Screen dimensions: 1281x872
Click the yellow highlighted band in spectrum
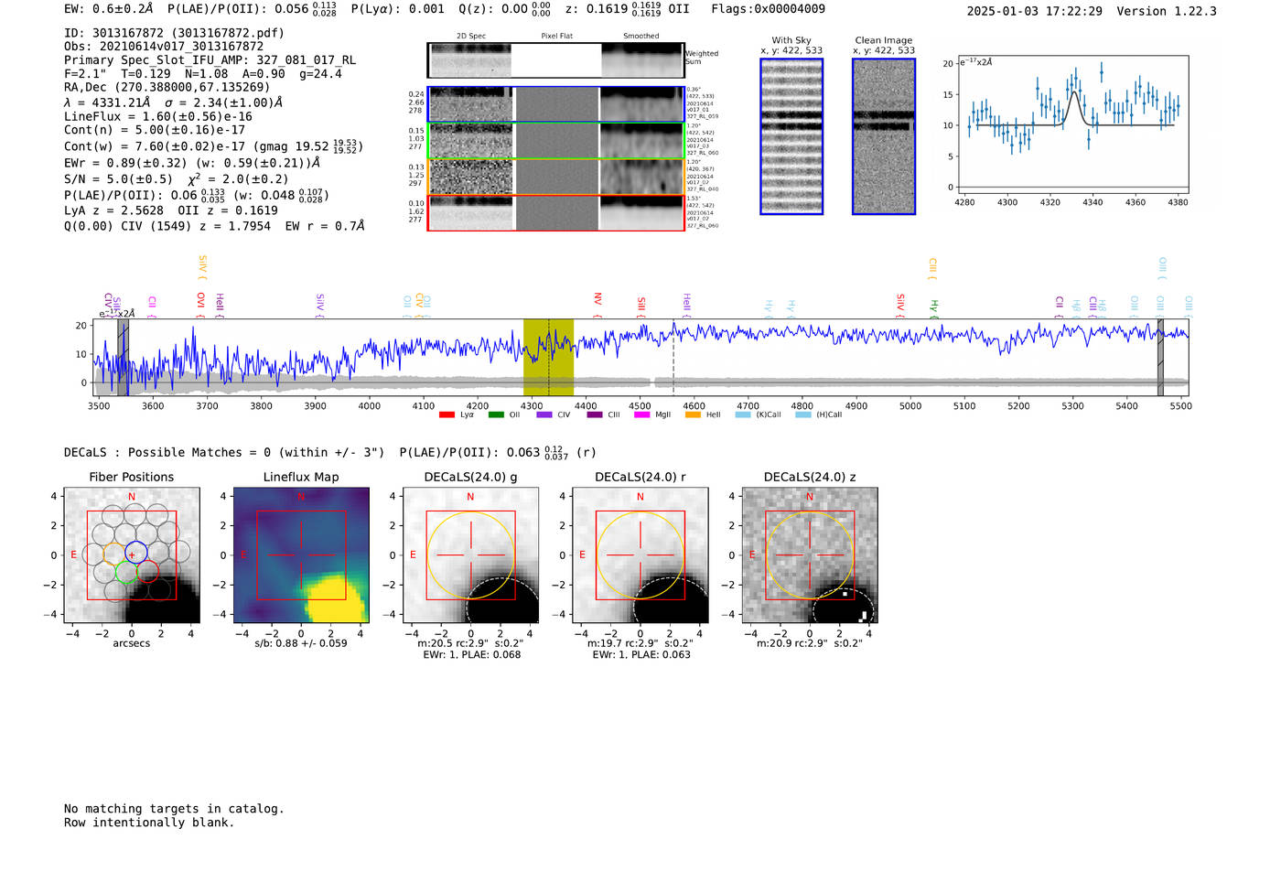(x=548, y=357)
